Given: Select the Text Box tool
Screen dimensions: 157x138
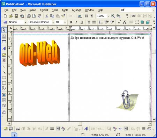Looking at the screenshot, I should coord(4,36).
